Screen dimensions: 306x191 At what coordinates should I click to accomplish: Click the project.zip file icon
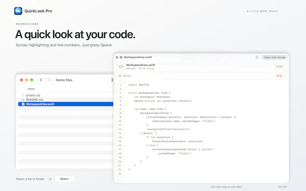[x=23, y=95]
